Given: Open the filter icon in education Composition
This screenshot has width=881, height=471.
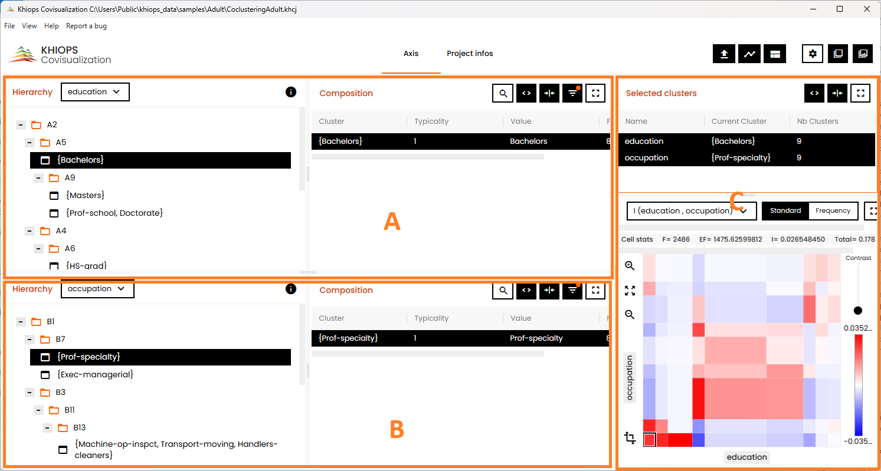Looking at the screenshot, I should coord(572,93).
